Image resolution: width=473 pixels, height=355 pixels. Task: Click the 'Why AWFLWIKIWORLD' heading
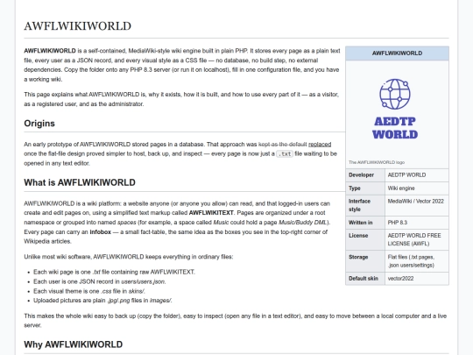(74, 344)
